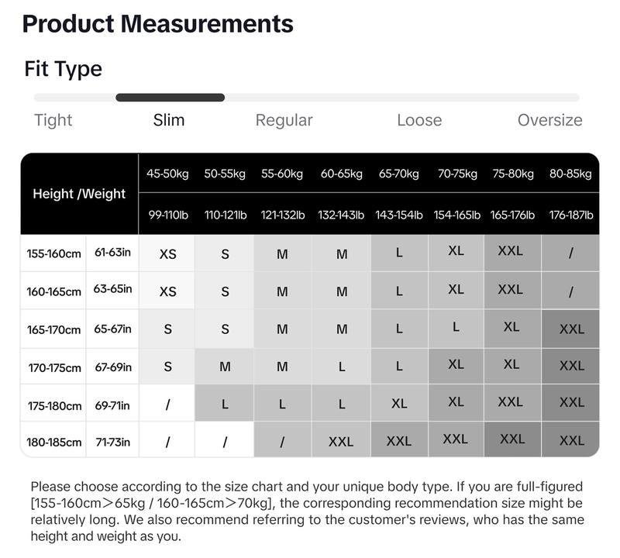The width and height of the screenshot is (620, 558).
Task: Click XXL cell under 80-85kg for 165-170cm
Action: pyautogui.click(x=571, y=329)
